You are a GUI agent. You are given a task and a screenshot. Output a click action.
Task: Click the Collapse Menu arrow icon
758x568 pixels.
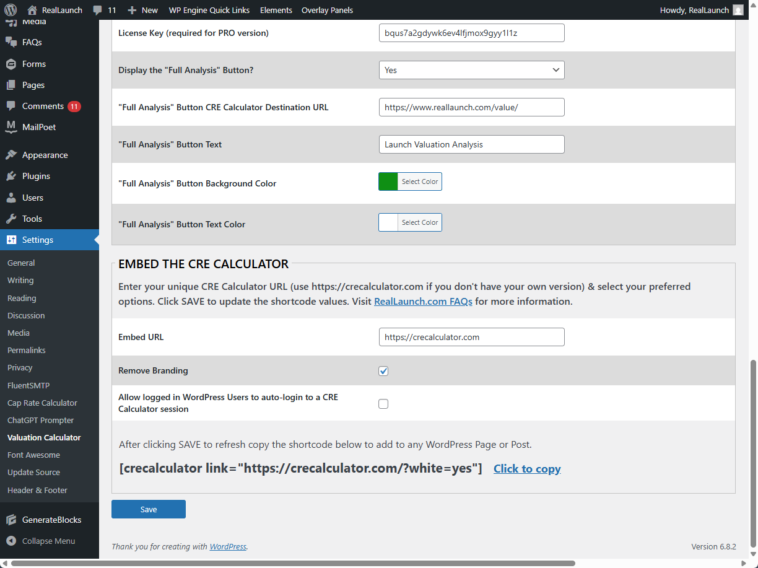[x=11, y=541]
